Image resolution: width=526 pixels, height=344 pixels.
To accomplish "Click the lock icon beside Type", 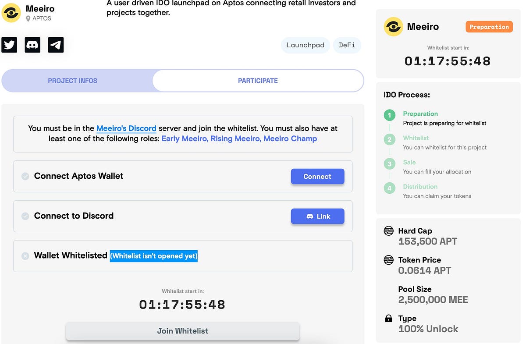I will (x=388, y=318).
